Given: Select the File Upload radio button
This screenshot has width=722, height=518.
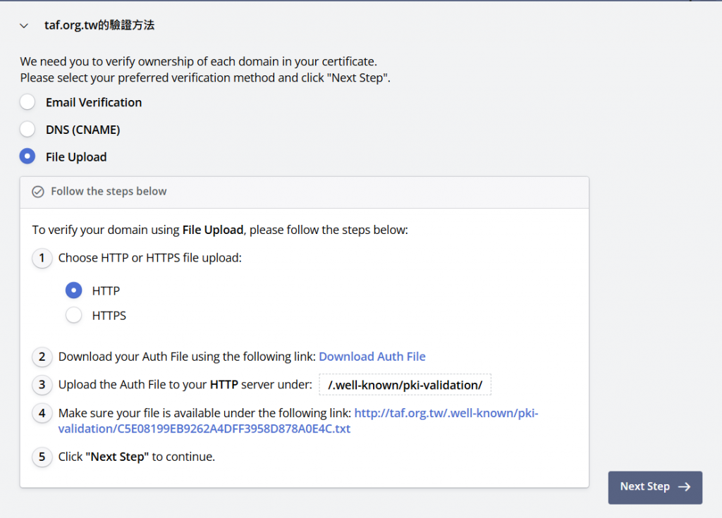Looking at the screenshot, I should 27,156.
